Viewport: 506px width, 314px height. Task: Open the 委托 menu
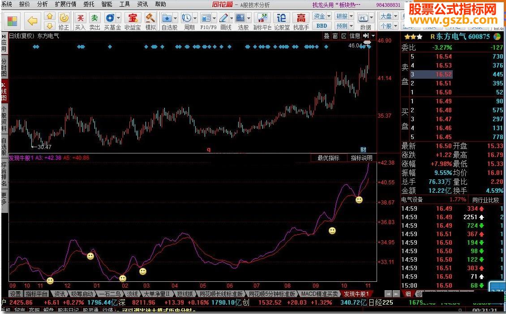pos(89,4)
